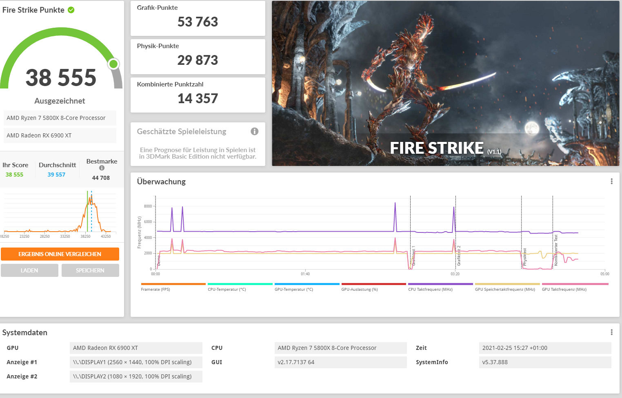The image size is (622, 398).
Task: Click the info icon under Bestmarke
Action: (x=102, y=168)
